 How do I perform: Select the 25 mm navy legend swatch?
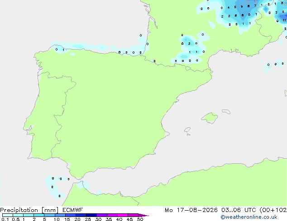91,215
